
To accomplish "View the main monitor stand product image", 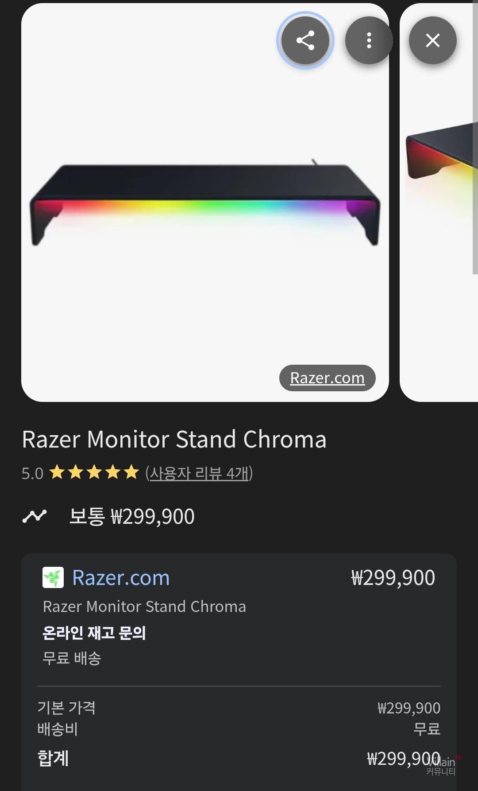I will click(205, 203).
